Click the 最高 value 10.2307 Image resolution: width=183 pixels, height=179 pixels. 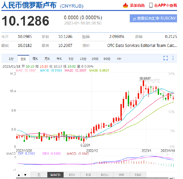(65, 46)
